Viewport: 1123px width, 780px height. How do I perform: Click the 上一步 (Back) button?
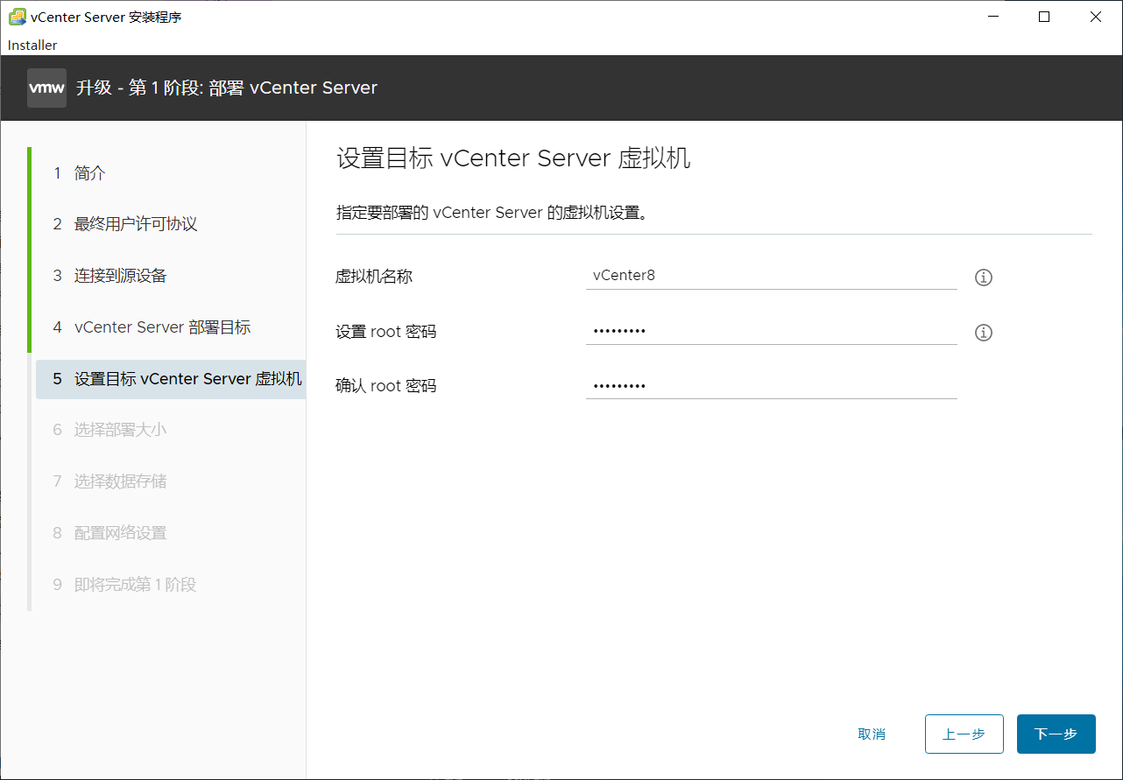964,734
